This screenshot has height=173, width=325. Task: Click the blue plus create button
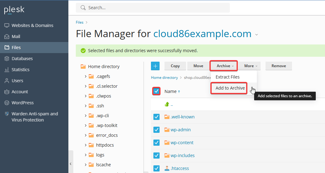pyautogui.click(x=155, y=66)
